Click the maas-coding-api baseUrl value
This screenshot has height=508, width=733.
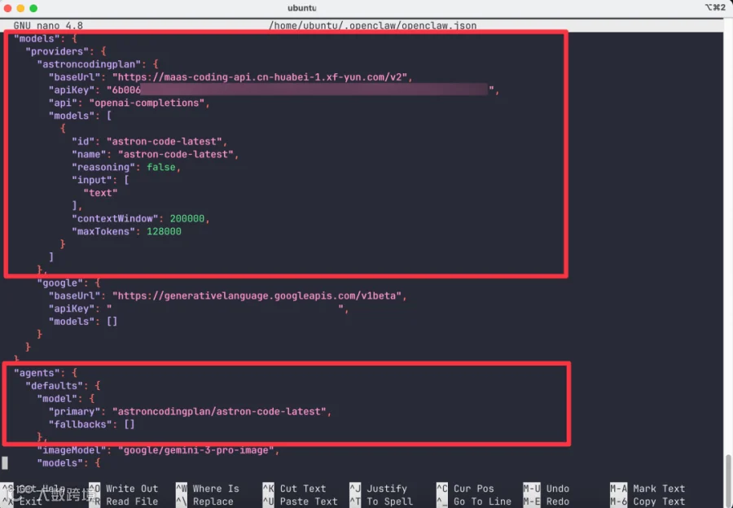[x=260, y=77]
